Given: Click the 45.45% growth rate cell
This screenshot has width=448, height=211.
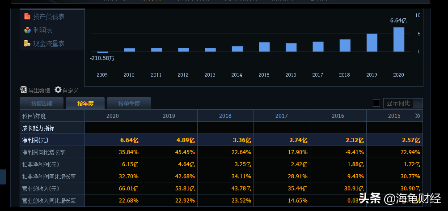Looking at the screenshot, I should click(169, 152).
